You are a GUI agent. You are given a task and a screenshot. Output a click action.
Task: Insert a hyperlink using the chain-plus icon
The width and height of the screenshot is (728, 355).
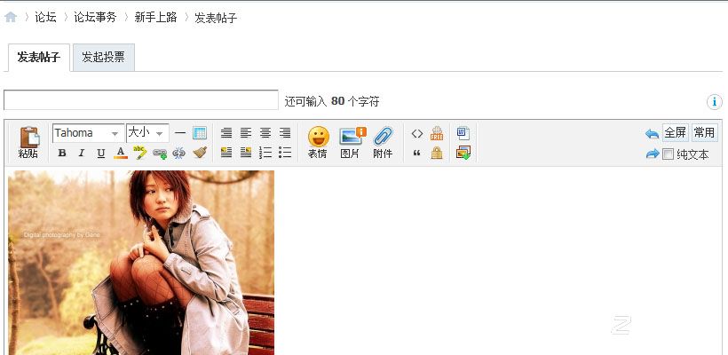pos(160,154)
